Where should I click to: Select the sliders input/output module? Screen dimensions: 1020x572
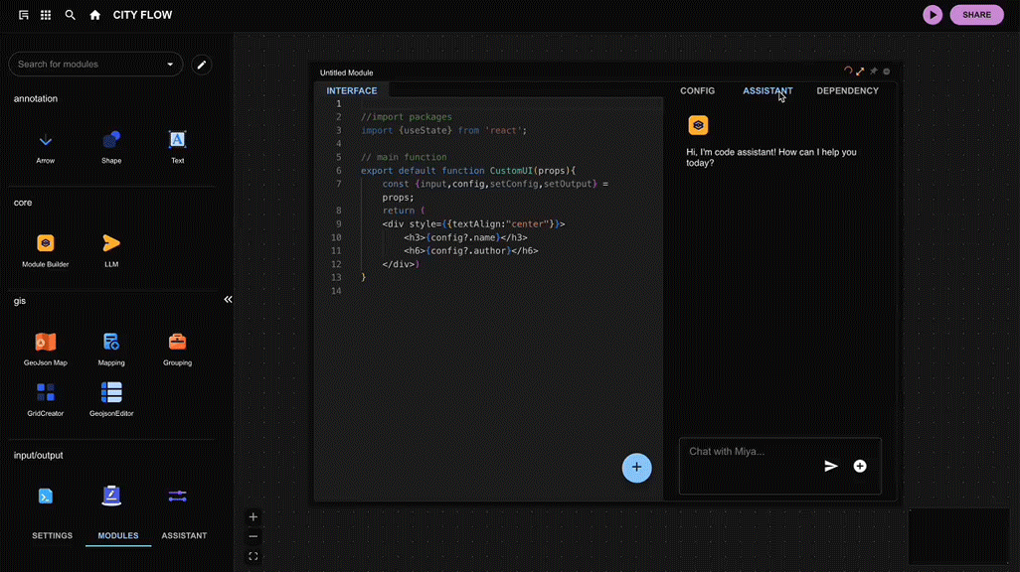(x=177, y=497)
